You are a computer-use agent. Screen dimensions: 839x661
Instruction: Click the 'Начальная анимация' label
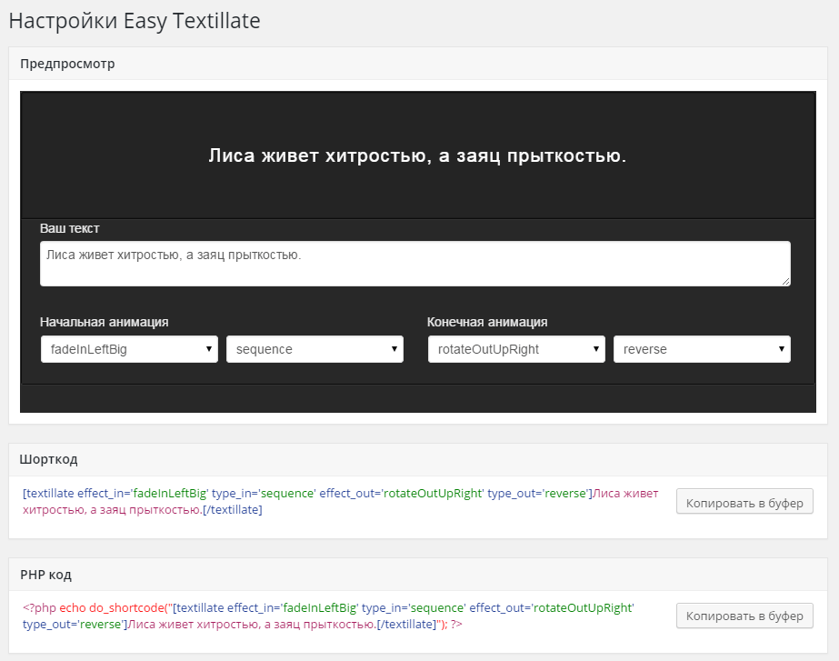105,322
